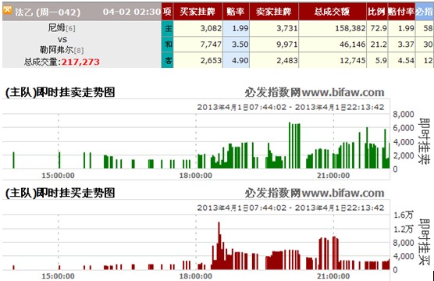This screenshot has width=434, height=281.
Task: Click draw odds value 3.50
Action: 240,44
